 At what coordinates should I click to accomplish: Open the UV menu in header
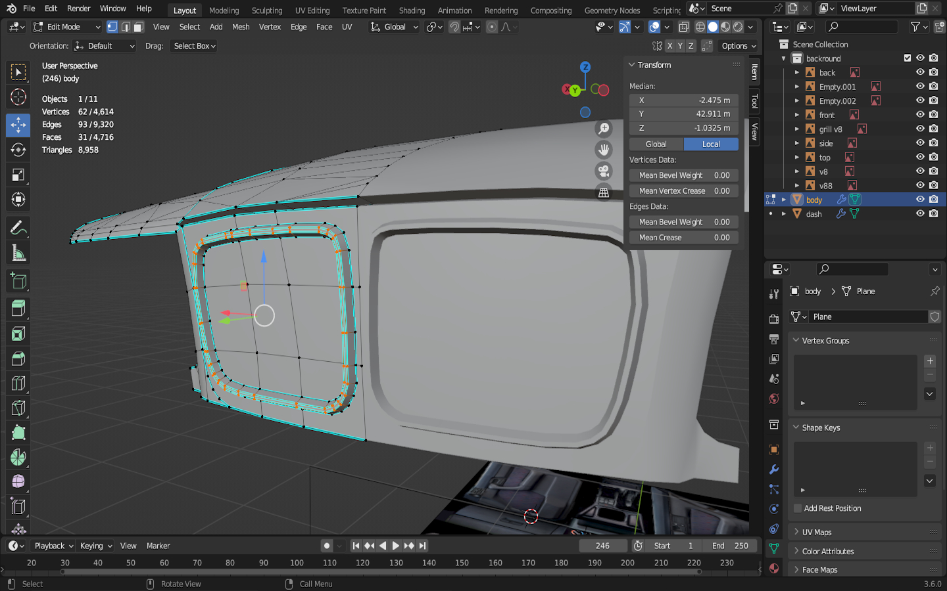tap(347, 27)
